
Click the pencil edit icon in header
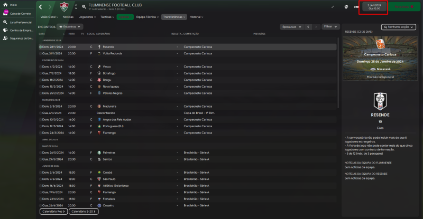(333, 7)
